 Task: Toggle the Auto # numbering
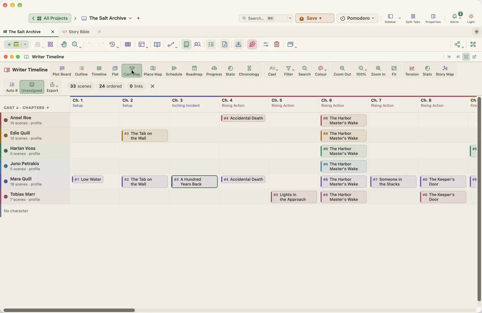pos(12,87)
